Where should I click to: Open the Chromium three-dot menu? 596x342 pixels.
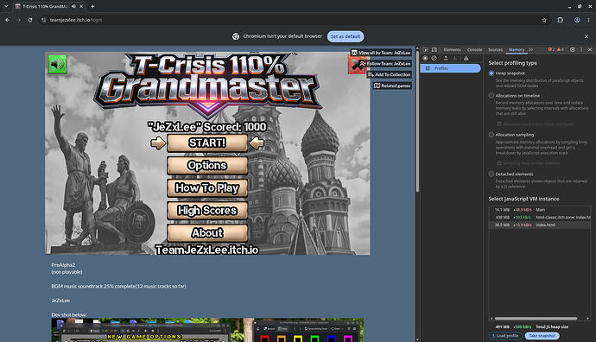[588, 20]
